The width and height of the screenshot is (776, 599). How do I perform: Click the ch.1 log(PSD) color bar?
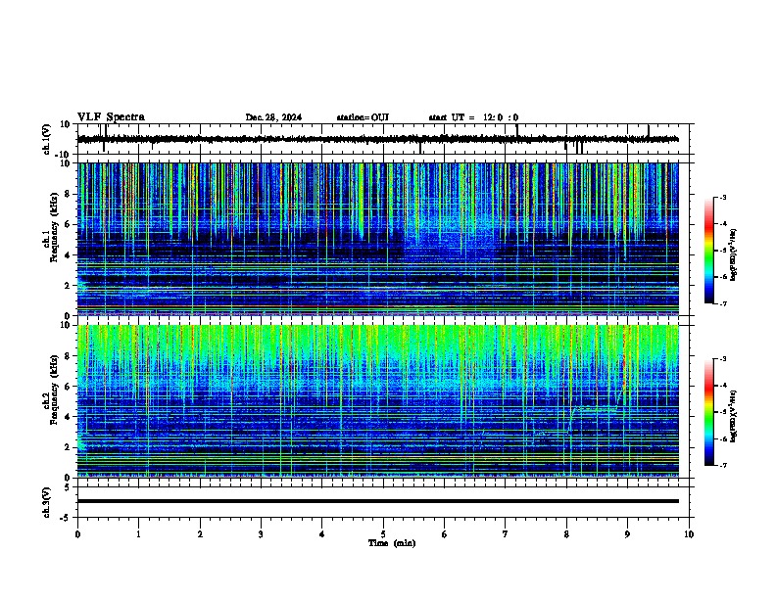coord(709,251)
